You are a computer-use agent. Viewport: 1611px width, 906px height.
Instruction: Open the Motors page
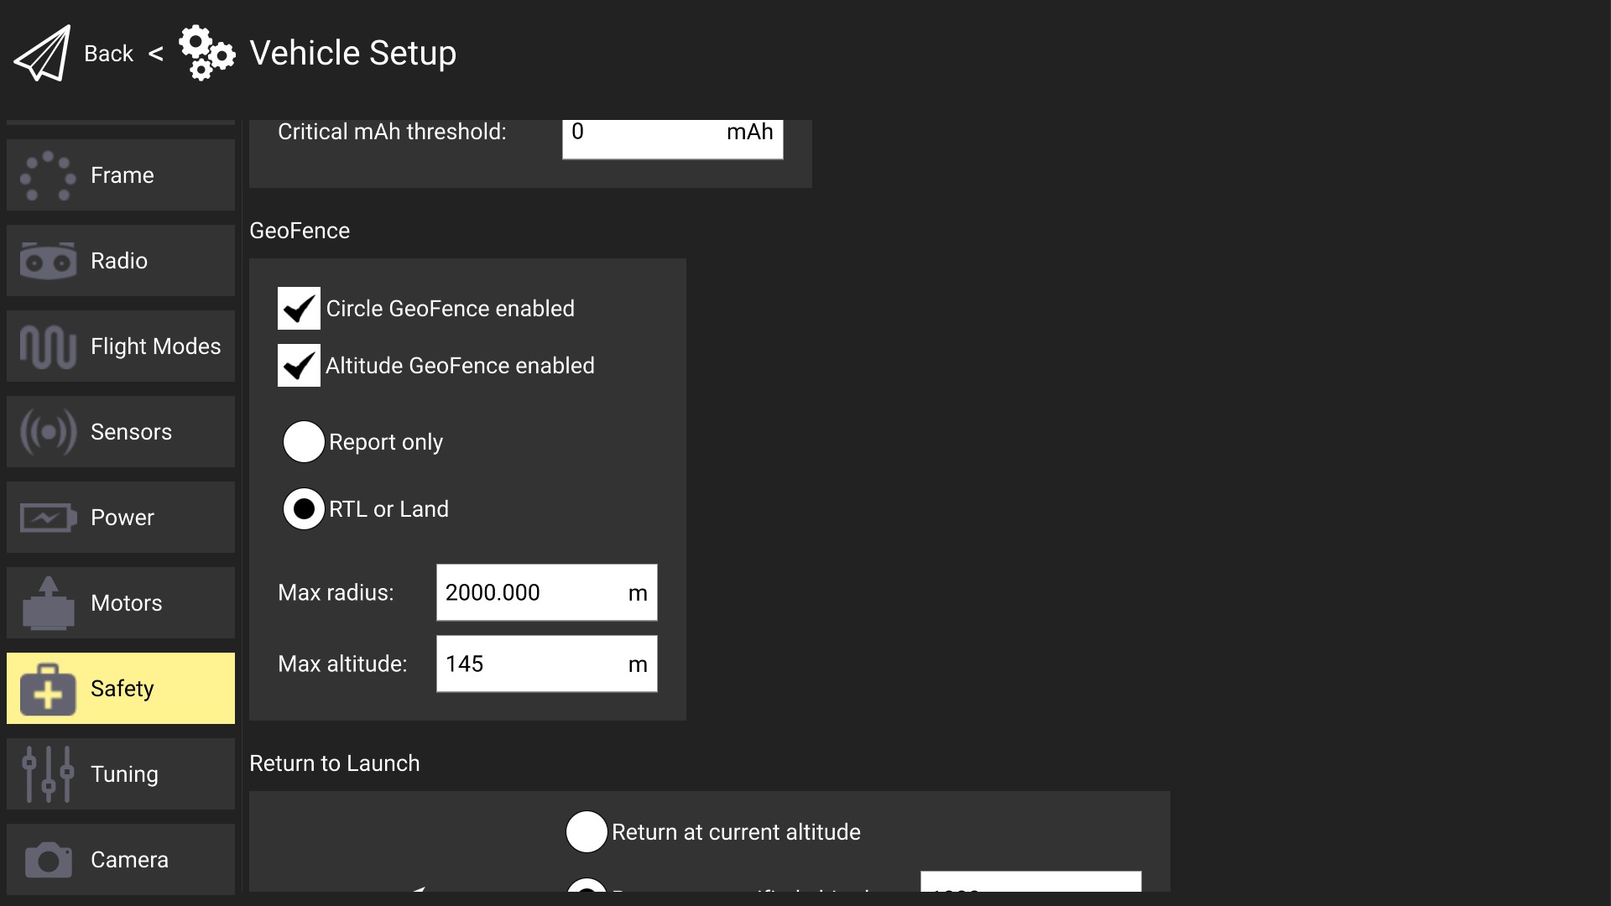[121, 603]
